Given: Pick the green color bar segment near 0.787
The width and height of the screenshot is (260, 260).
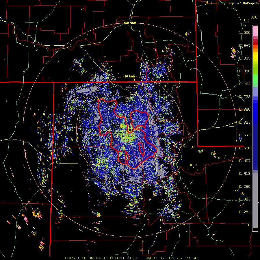Looking at the screenshot, I should [255, 80].
